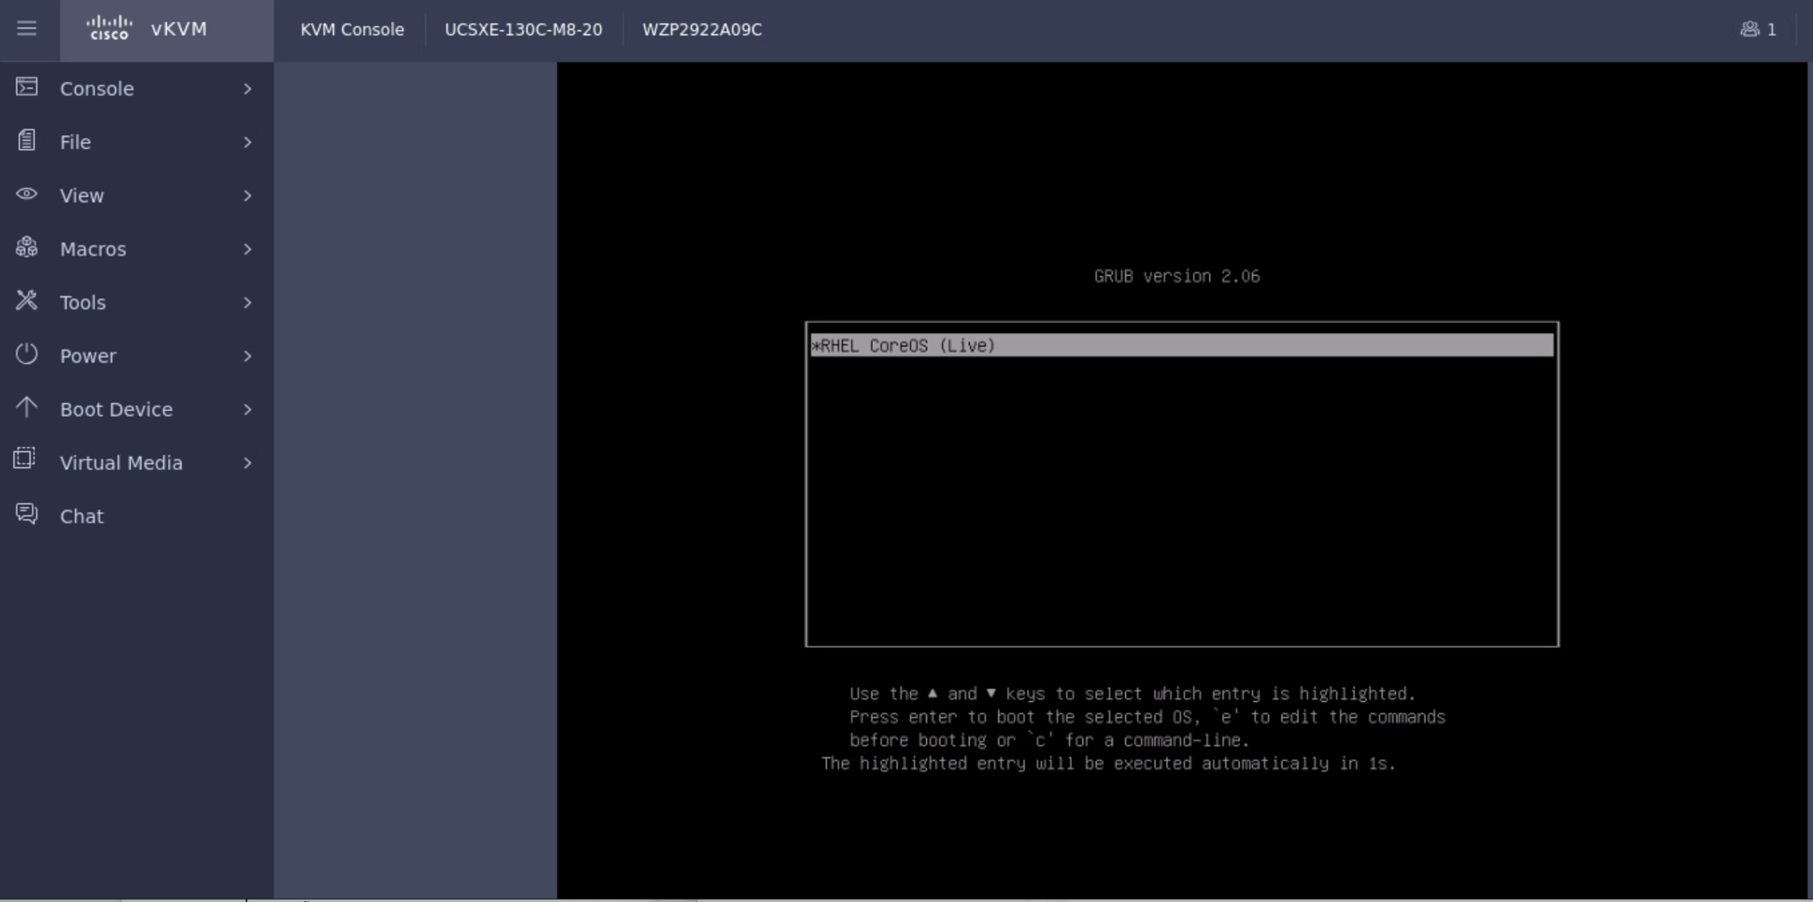Click the Tools wrench icon
1813x902 pixels.
[27, 301]
